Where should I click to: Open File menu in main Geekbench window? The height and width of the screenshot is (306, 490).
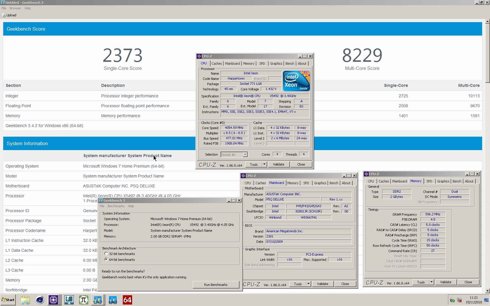pyautogui.click(x=4, y=8)
